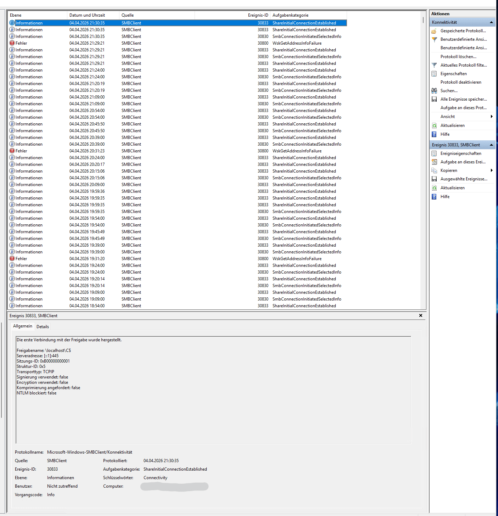498x516 pixels.
Task: Click Protokoll löschen action
Action: [x=458, y=57]
